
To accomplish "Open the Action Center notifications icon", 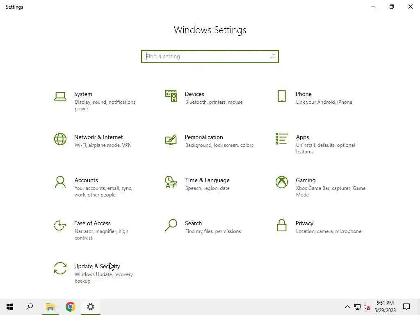I will [406, 307].
